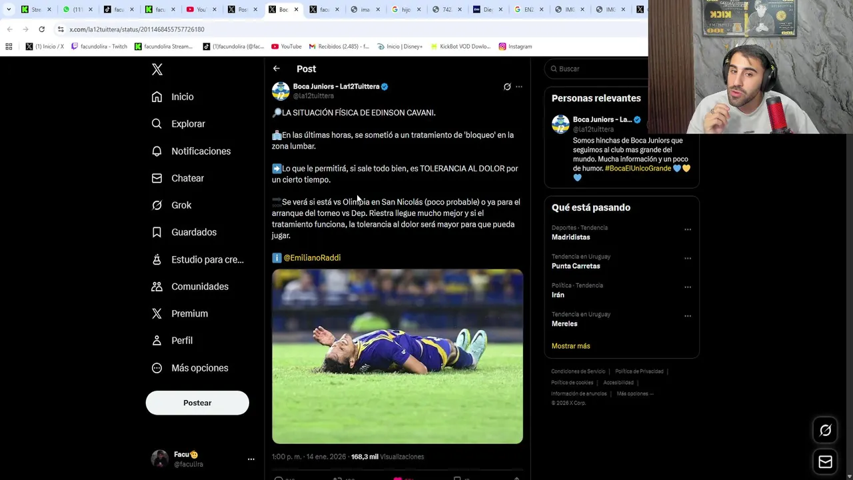Open the Inicio | Disney+ bookmark
Viewport: 853px width, 480px height.
(400, 47)
